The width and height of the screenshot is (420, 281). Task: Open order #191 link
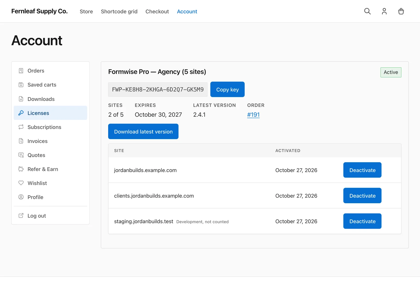[253, 115]
